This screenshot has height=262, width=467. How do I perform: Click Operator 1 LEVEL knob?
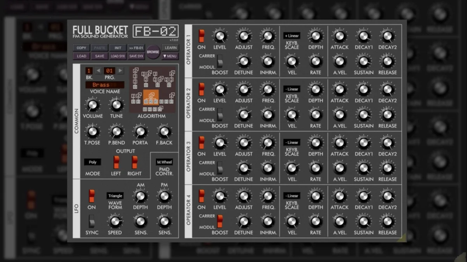coord(219,36)
